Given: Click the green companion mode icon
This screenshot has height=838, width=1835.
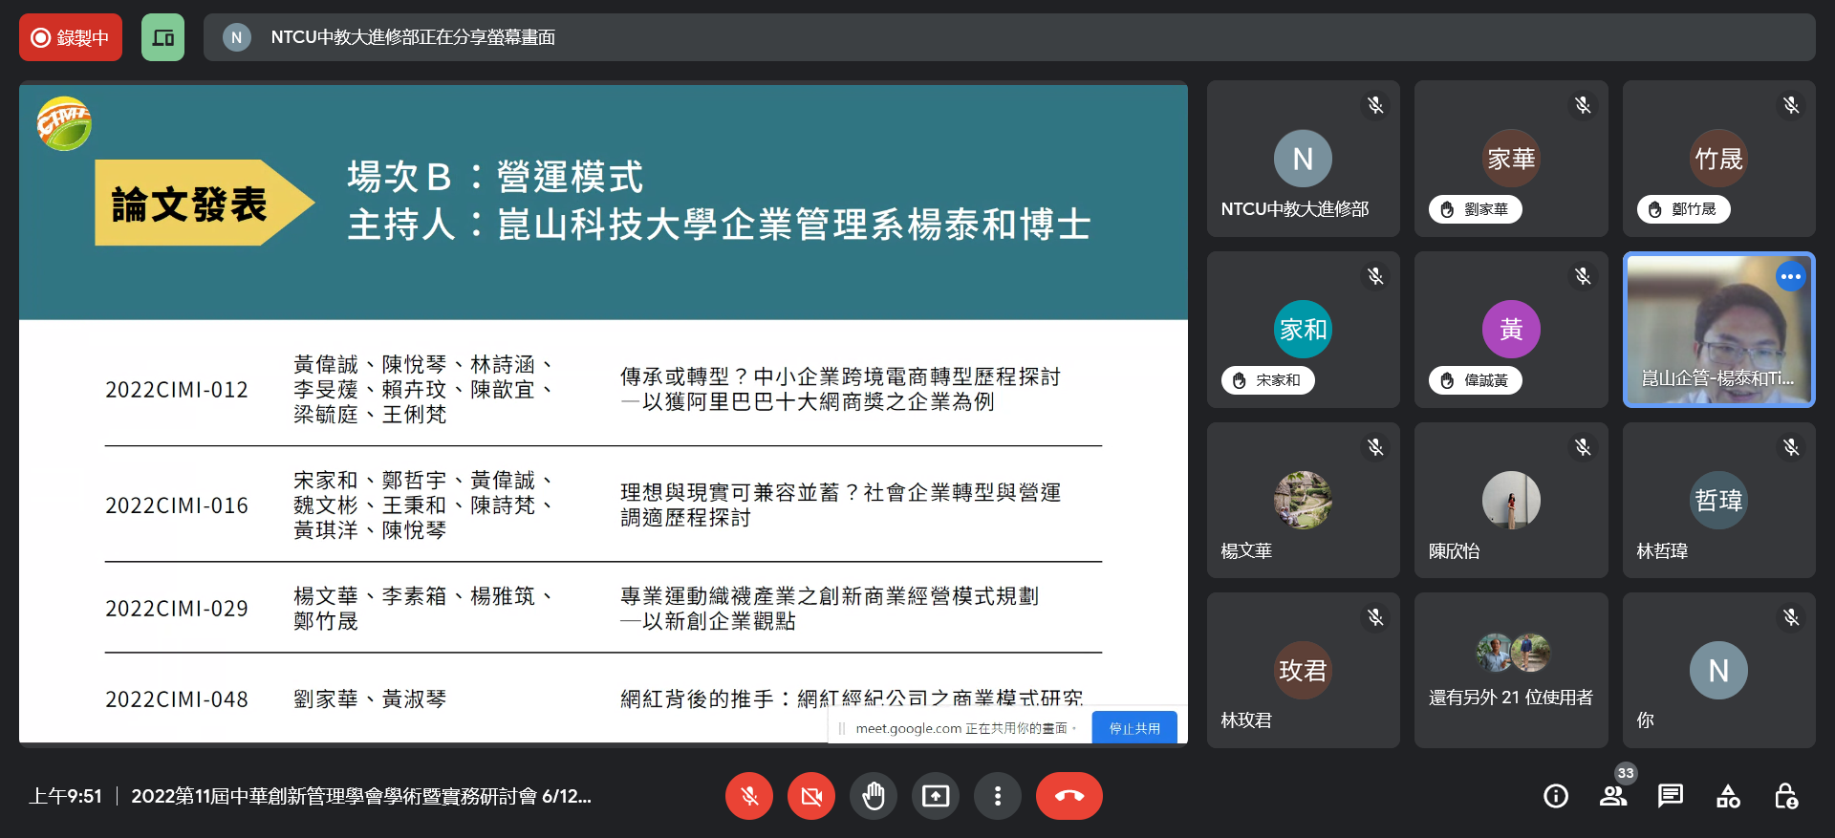Looking at the screenshot, I should 162,37.
